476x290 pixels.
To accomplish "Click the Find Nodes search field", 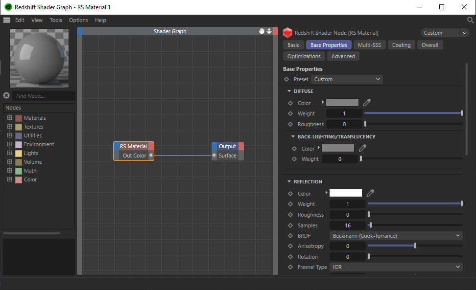I will pos(44,96).
